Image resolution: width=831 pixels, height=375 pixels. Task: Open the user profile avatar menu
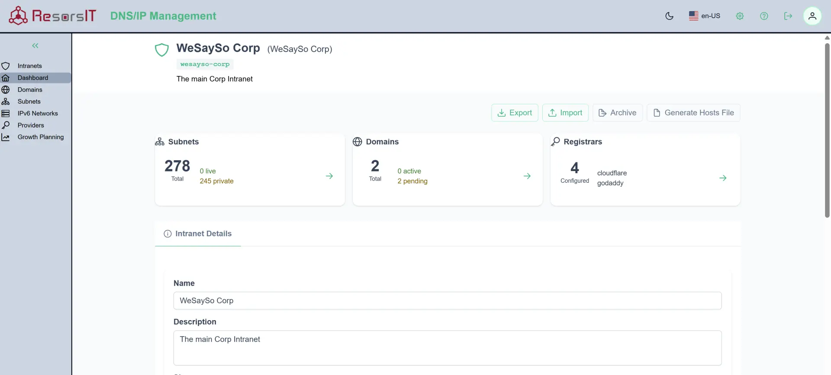pos(812,16)
